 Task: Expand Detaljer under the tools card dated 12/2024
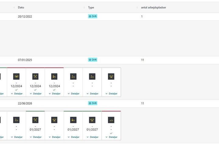(36, 94)
